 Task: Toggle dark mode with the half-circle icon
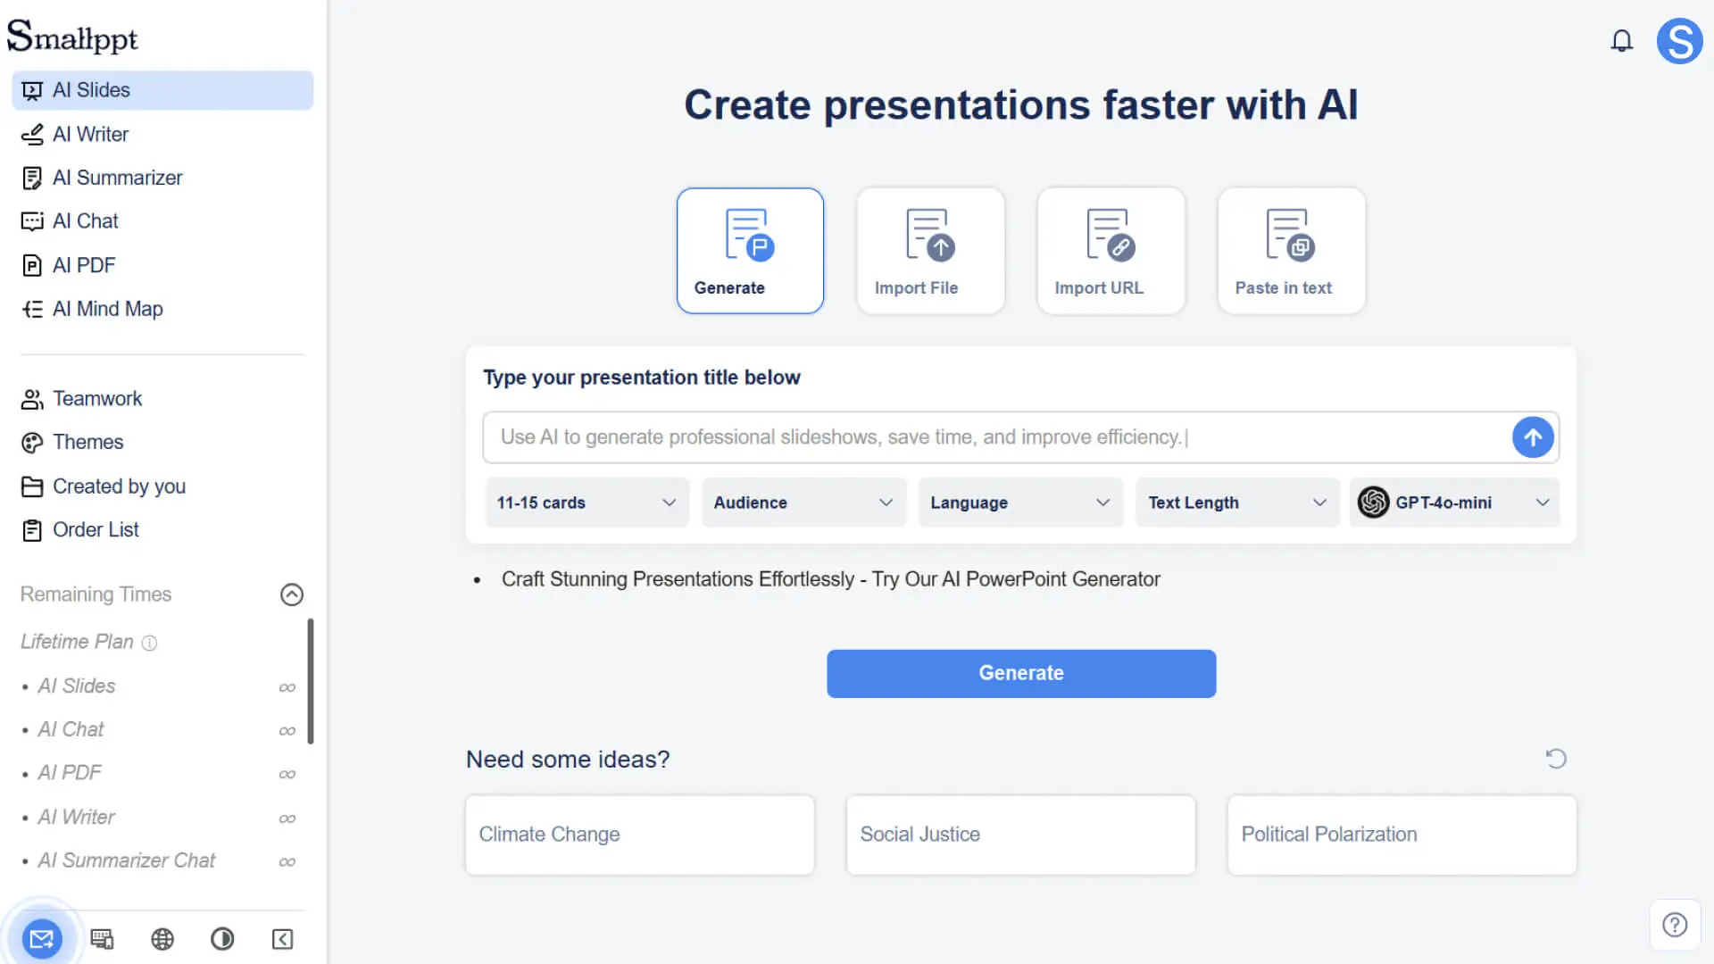point(222,939)
